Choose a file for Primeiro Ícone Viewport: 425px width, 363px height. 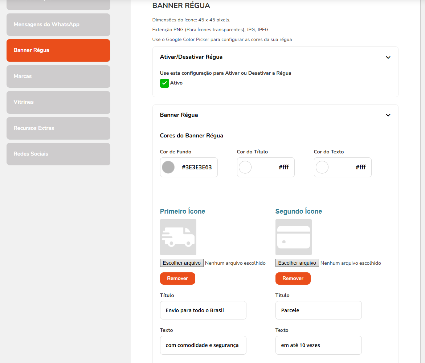coord(181,263)
